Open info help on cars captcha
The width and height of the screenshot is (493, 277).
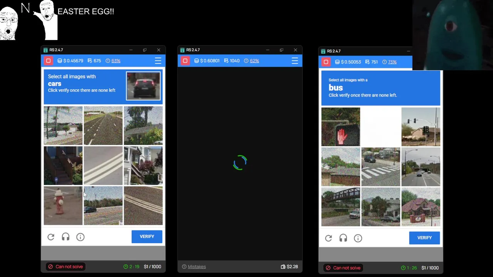pyautogui.click(x=80, y=237)
